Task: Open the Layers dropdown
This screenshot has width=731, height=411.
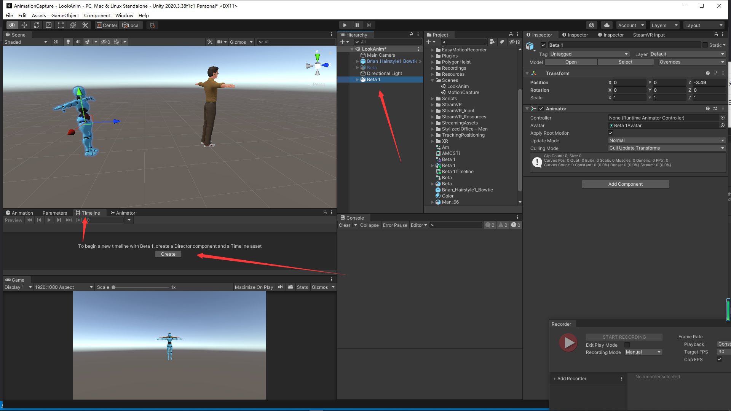Action: click(x=664, y=25)
